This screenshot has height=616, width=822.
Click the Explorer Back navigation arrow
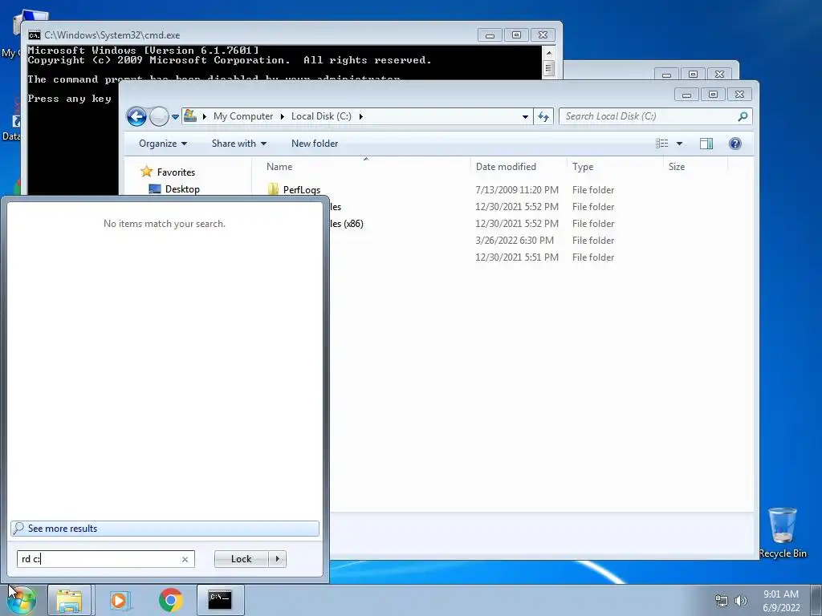136,116
